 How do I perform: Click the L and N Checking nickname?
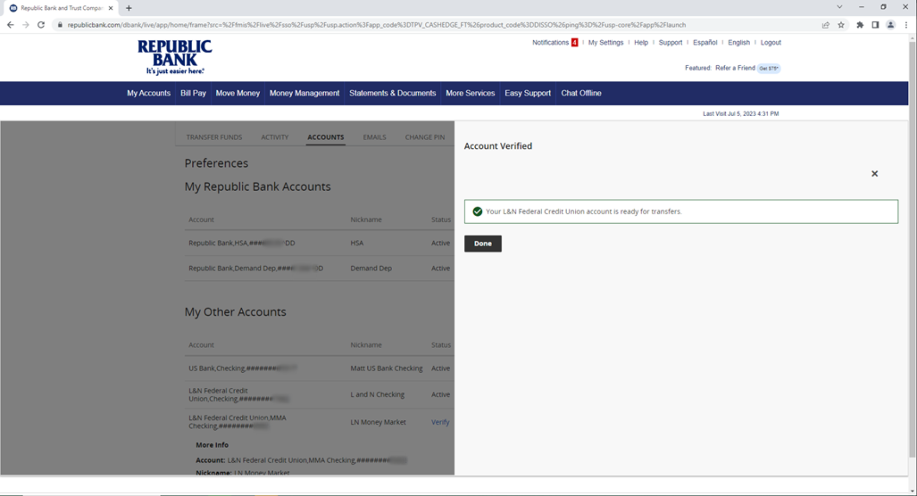377,395
